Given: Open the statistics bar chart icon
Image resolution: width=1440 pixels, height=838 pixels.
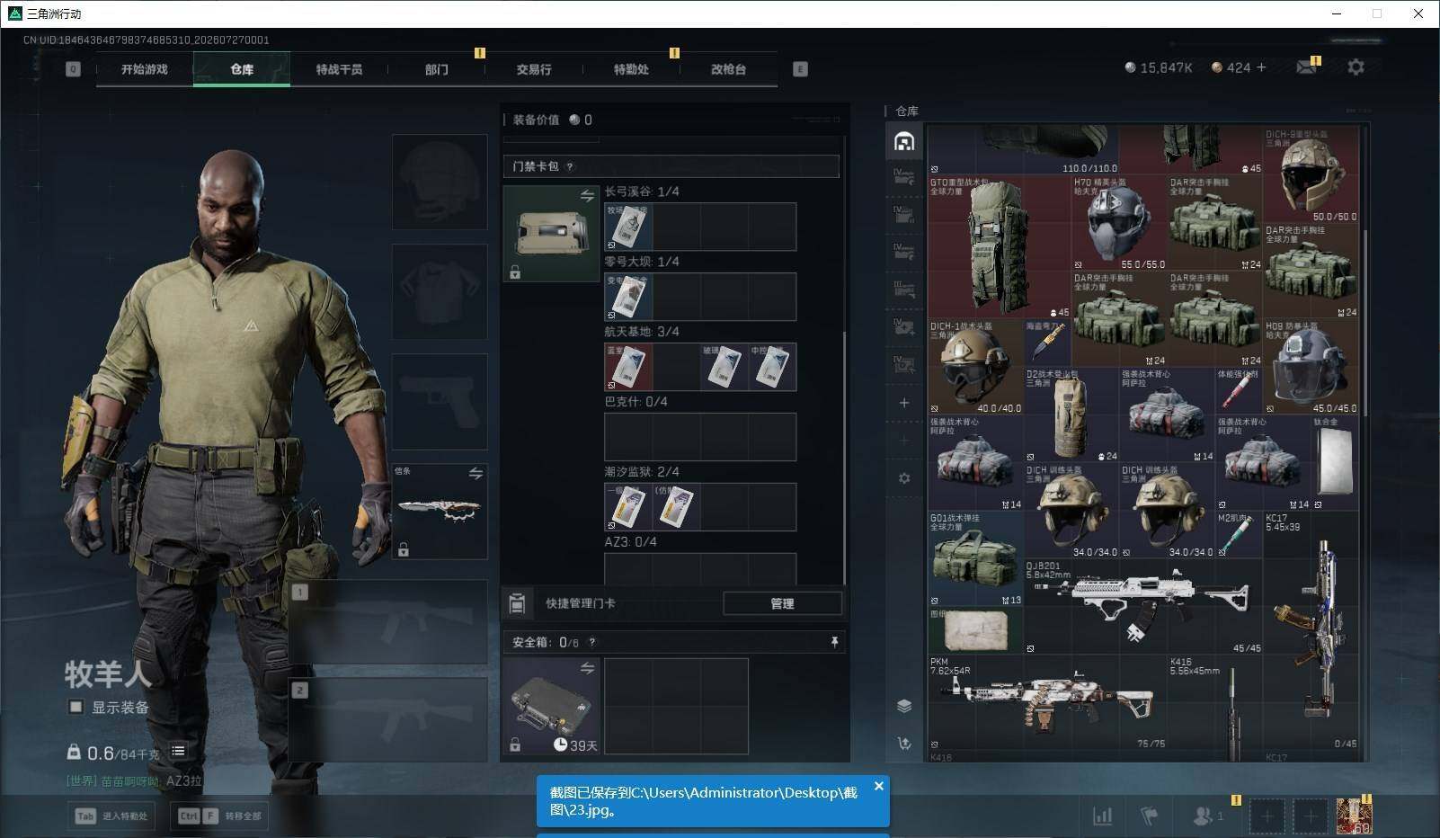Looking at the screenshot, I should pyautogui.click(x=1102, y=816).
